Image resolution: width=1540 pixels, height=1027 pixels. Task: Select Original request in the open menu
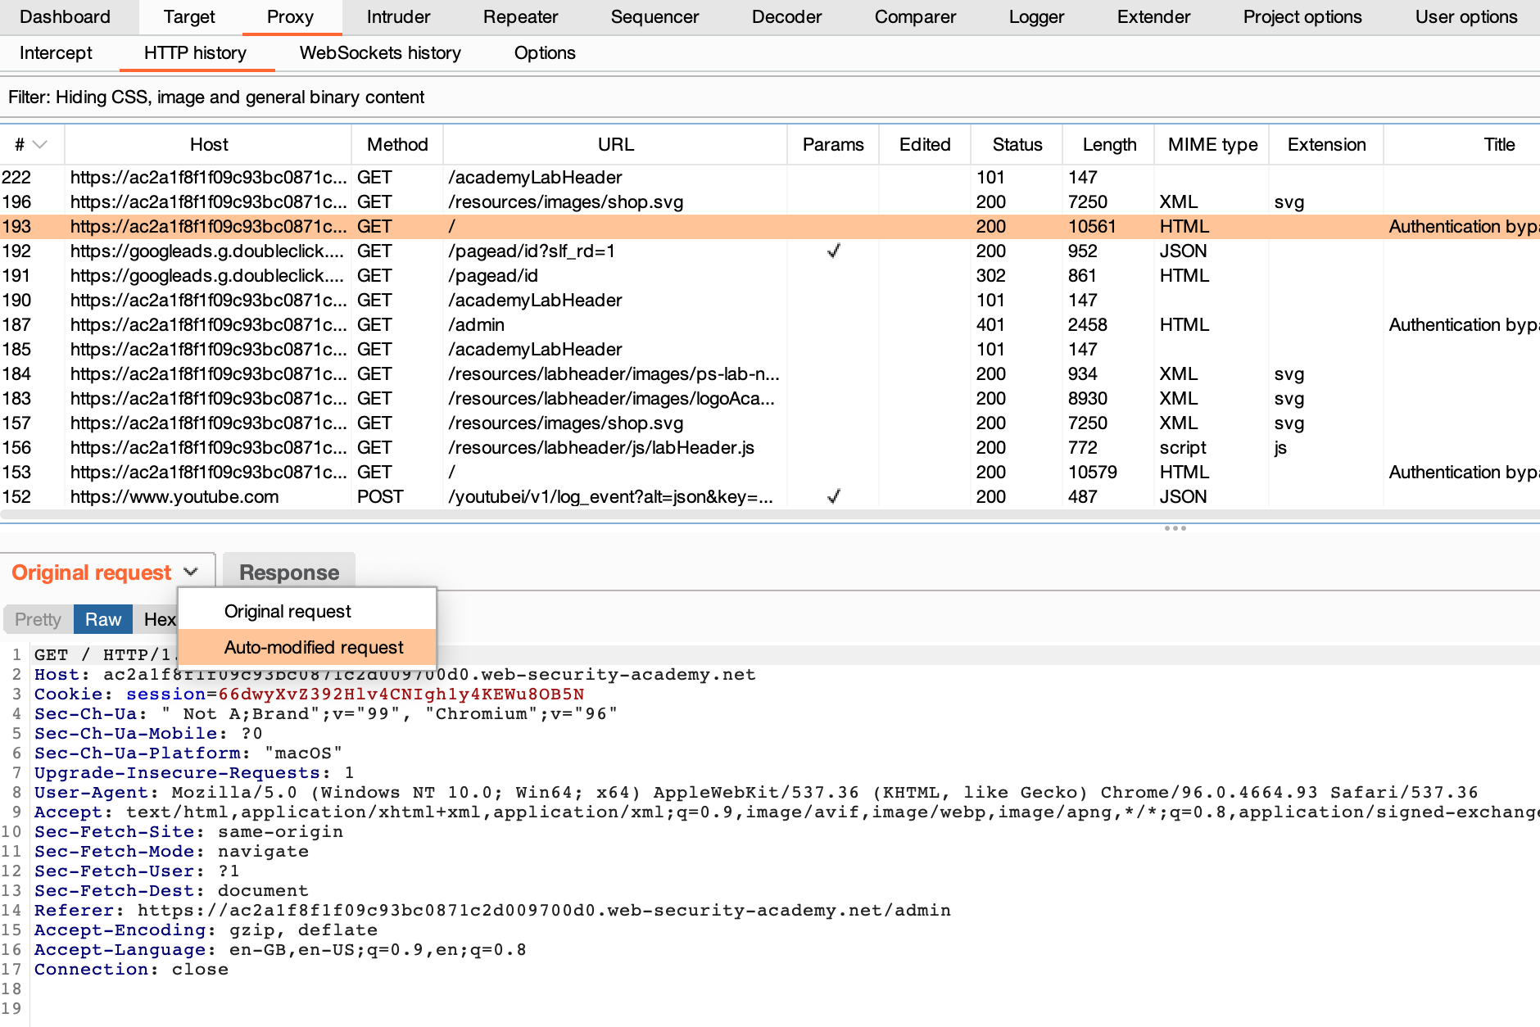(288, 610)
